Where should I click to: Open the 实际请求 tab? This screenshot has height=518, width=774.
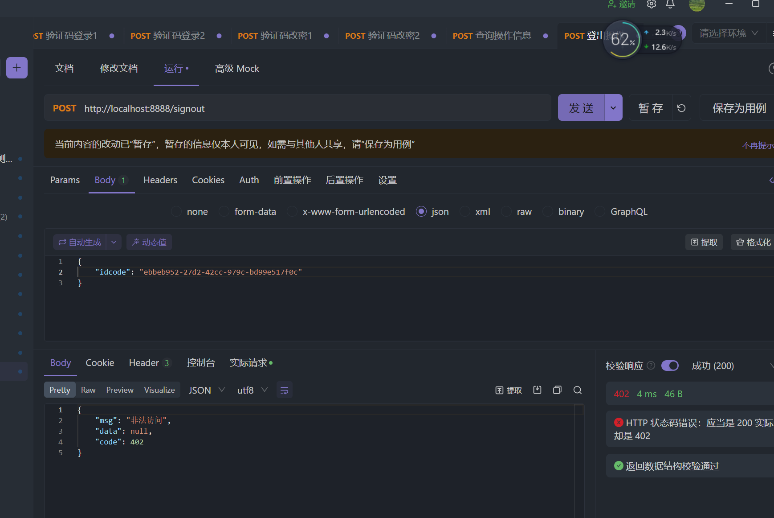251,363
